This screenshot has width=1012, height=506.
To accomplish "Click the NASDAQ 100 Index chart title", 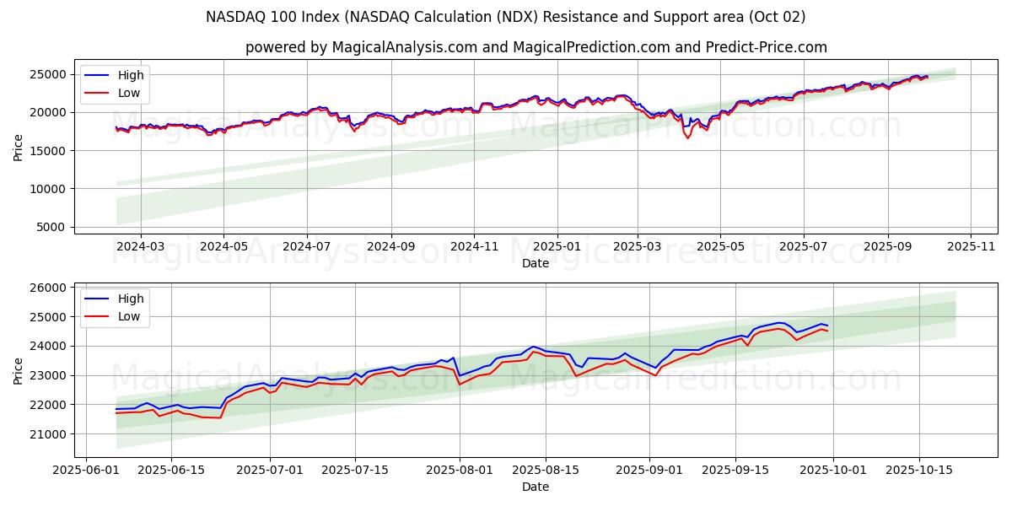I will 505,17.
